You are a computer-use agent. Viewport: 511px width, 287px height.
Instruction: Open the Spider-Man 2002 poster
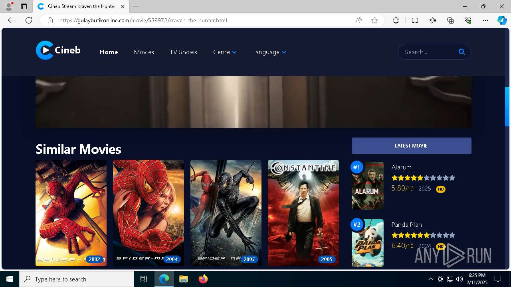pyautogui.click(x=71, y=213)
